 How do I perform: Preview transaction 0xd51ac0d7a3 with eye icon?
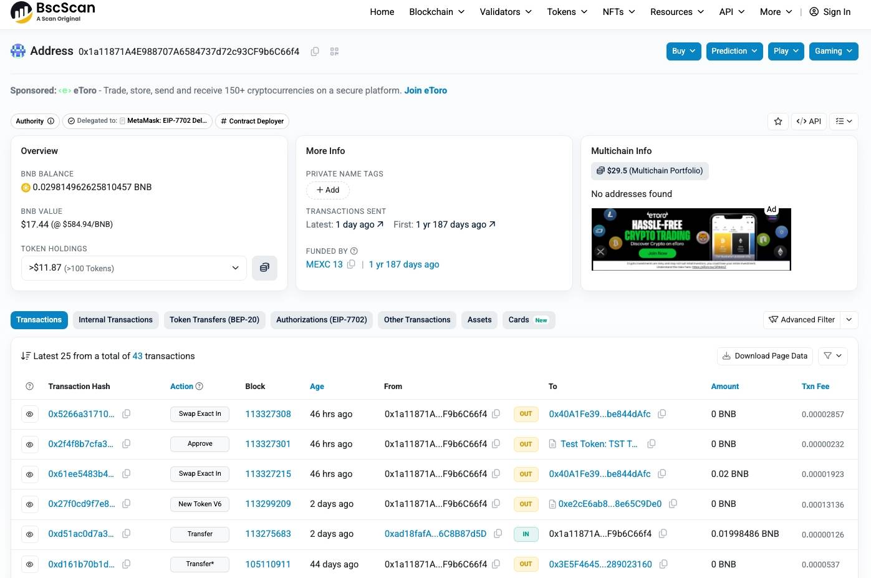pos(29,534)
